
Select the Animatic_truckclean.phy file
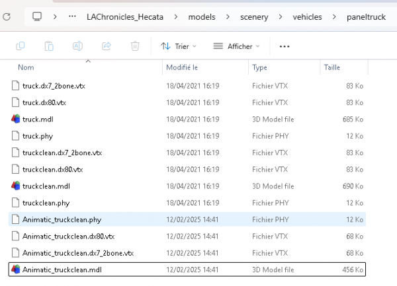pos(62,219)
